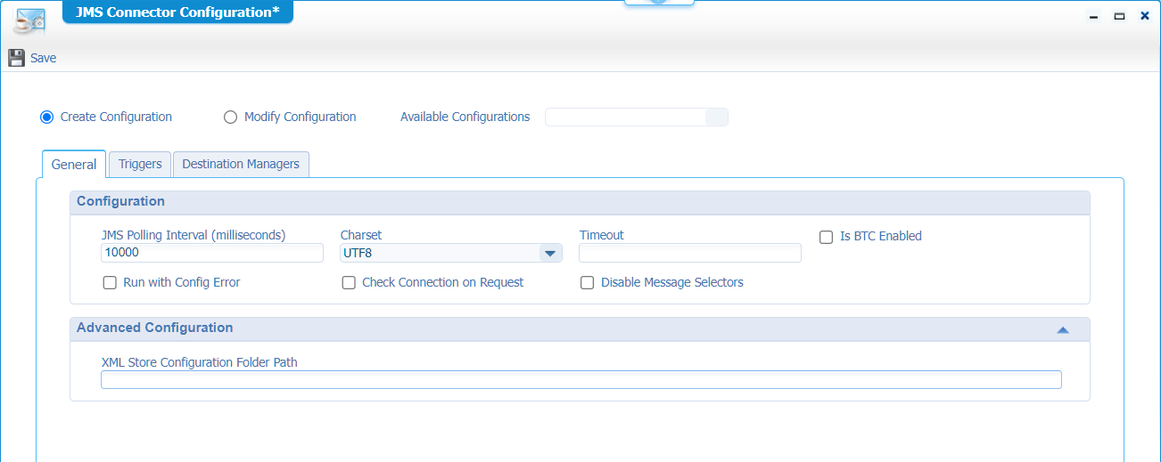Tick the Disable Message Selectors checkbox
This screenshot has width=1161, height=462.
588,283
